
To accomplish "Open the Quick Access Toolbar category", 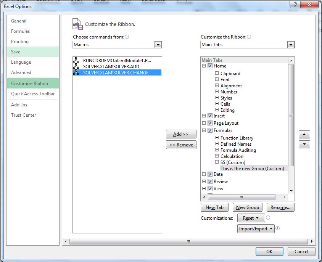I will pos(33,94).
